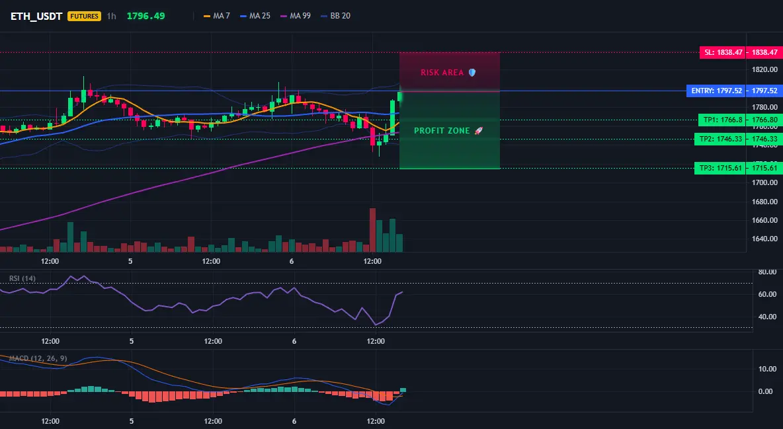Click the MACD (12, 26, 9) indicator label
Image resolution: width=783 pixels, height=429 pixels.
(x=38, y=358)
